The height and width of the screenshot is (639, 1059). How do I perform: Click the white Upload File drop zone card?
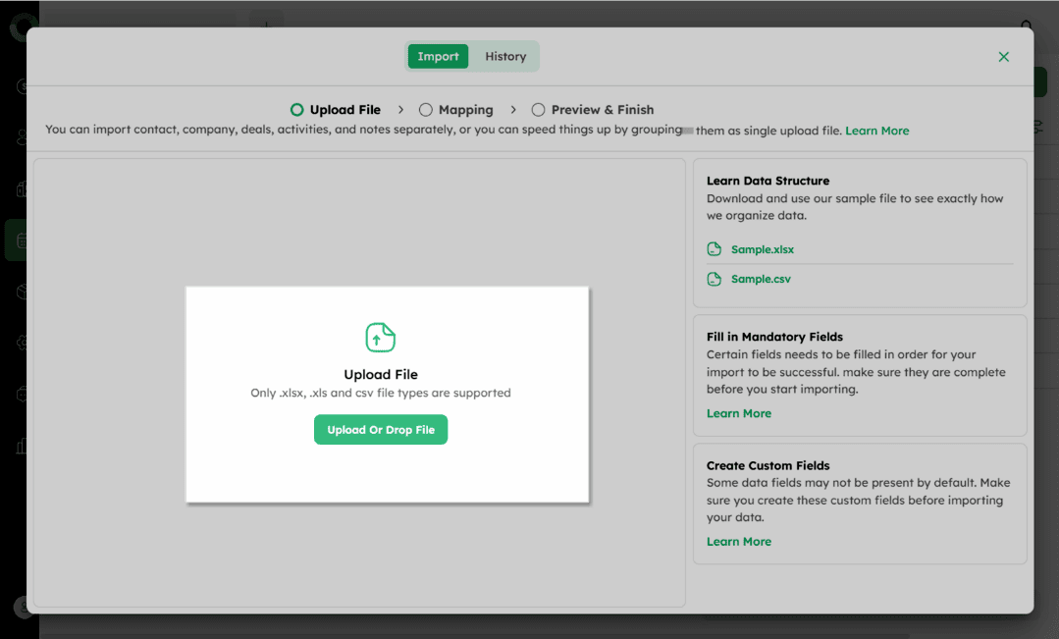pos(387,471)
